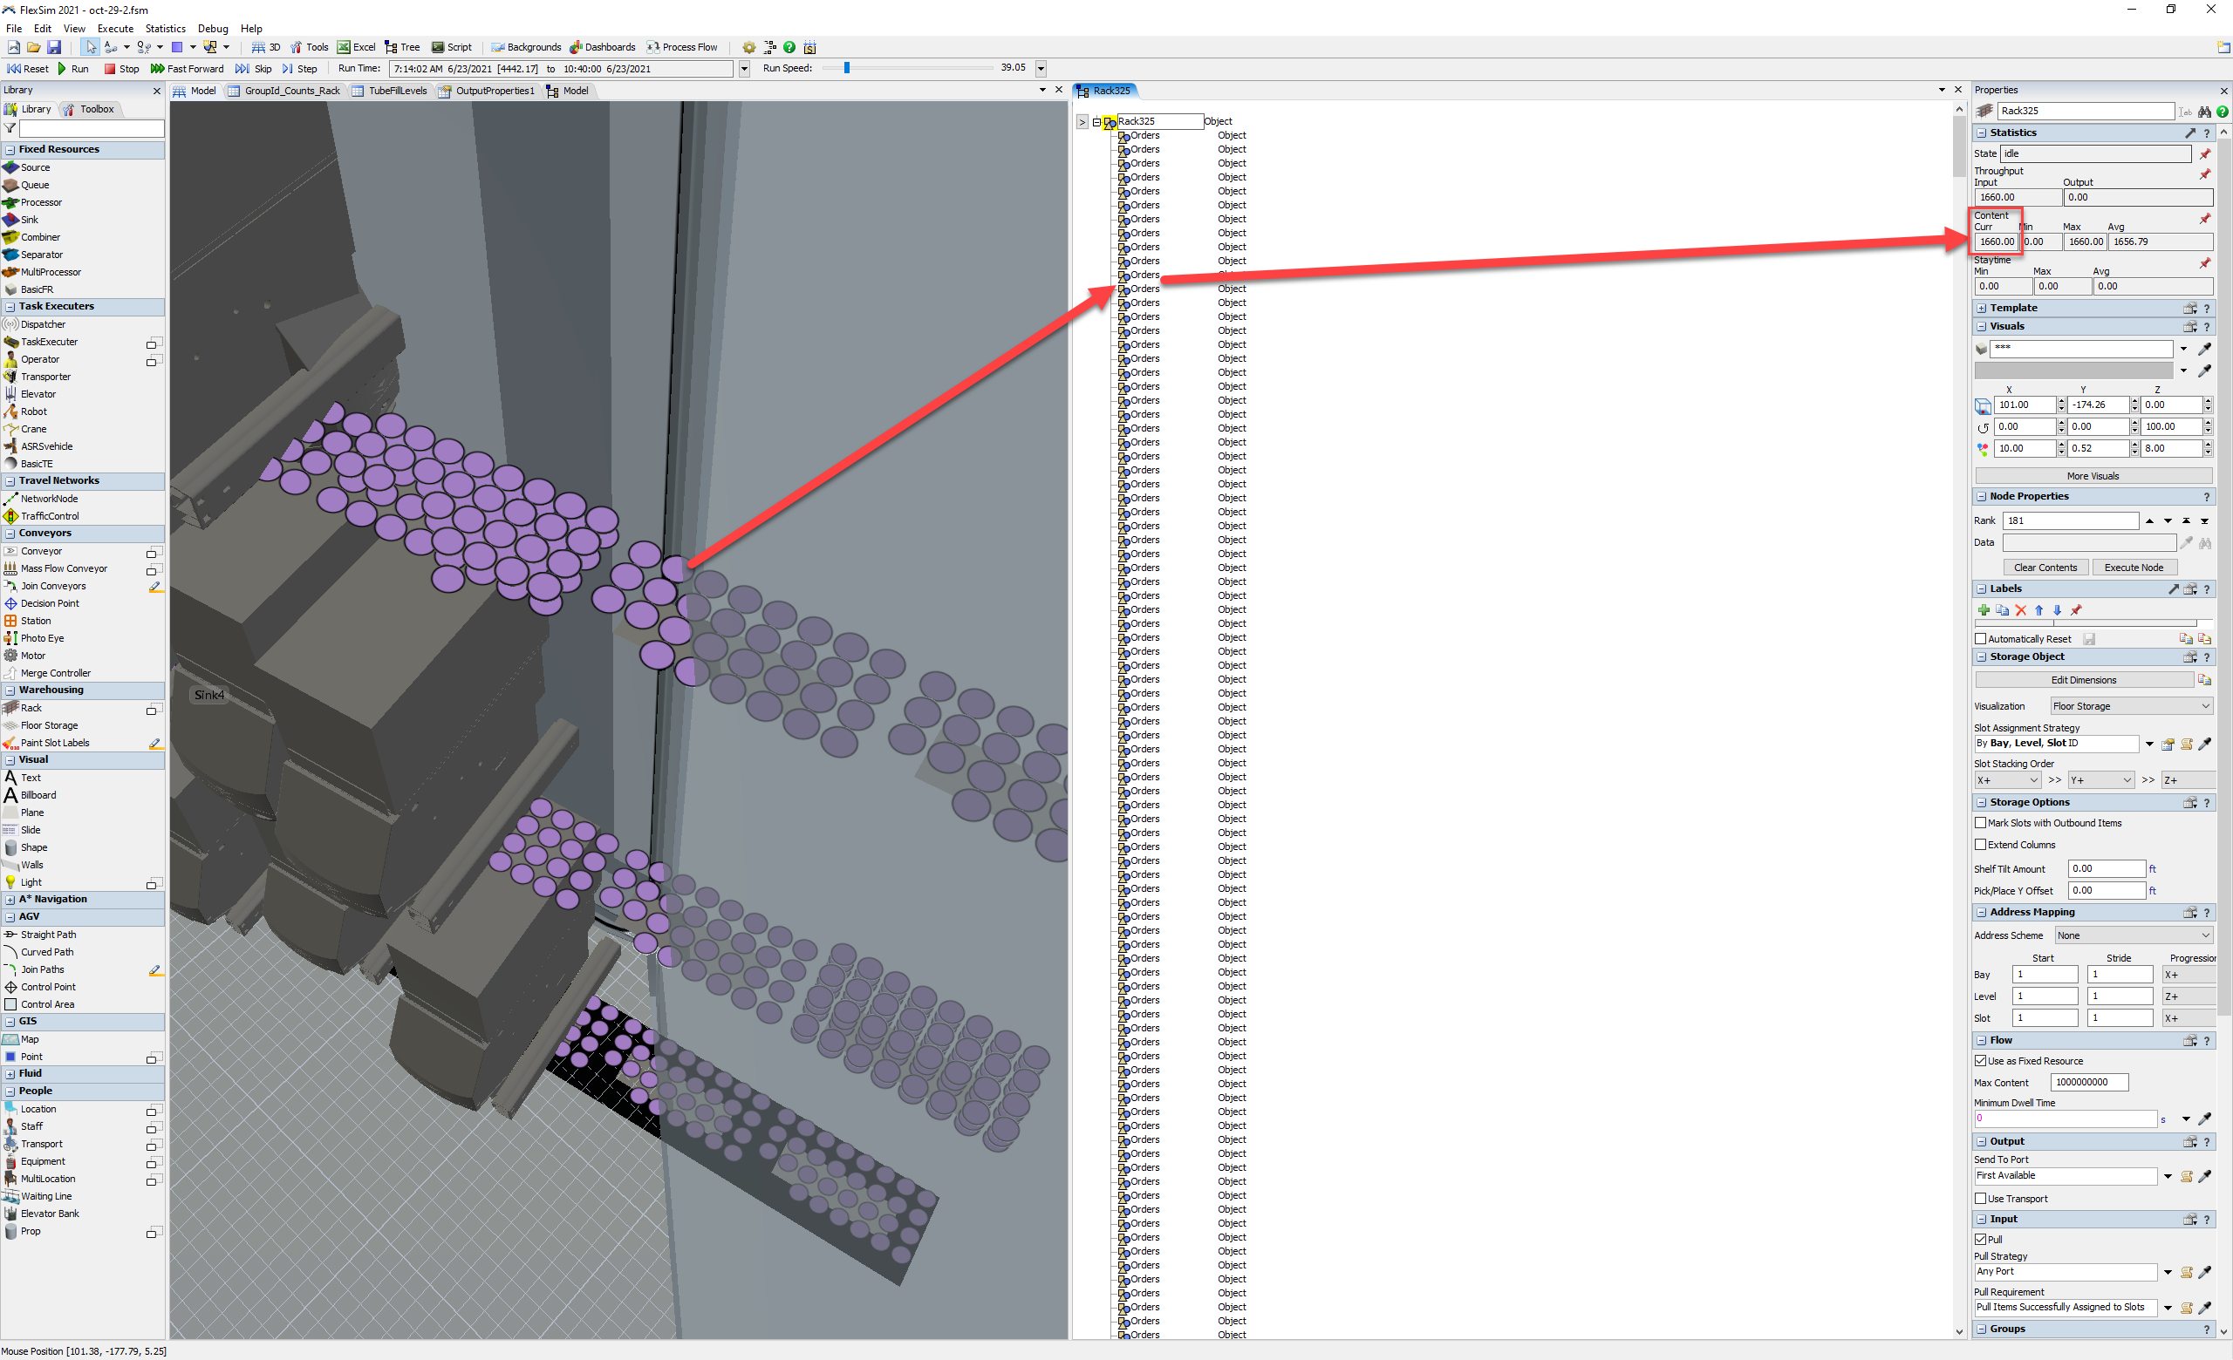This screenshot has height=1360, width=2233.
Task: Click the add label green plus icon
Action: pos(1984,610)
